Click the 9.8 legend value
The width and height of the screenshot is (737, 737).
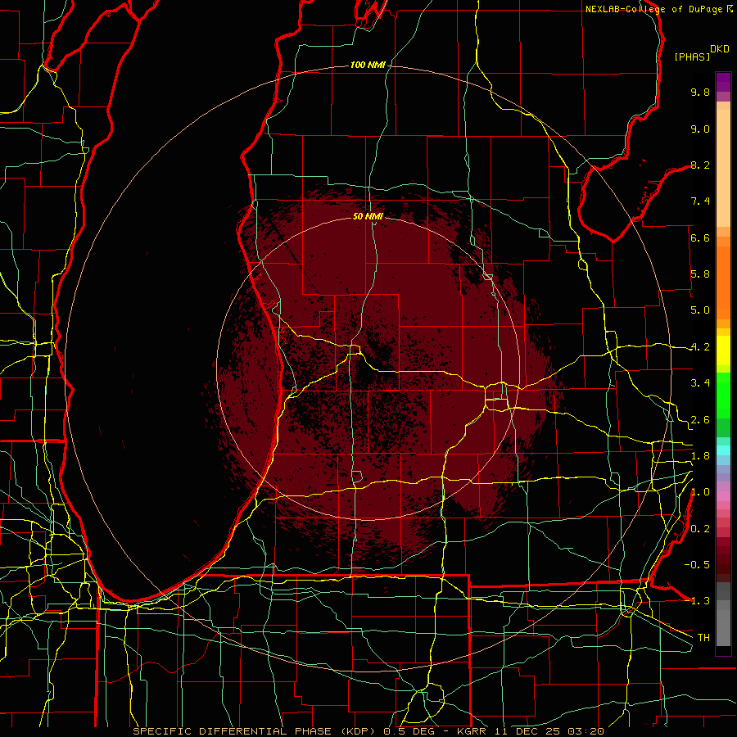700,92
